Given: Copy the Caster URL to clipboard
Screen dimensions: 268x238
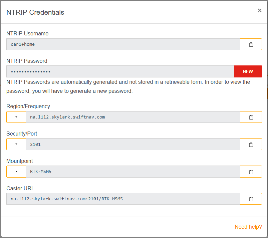Looking at the screenshot, I should [251, 199].
